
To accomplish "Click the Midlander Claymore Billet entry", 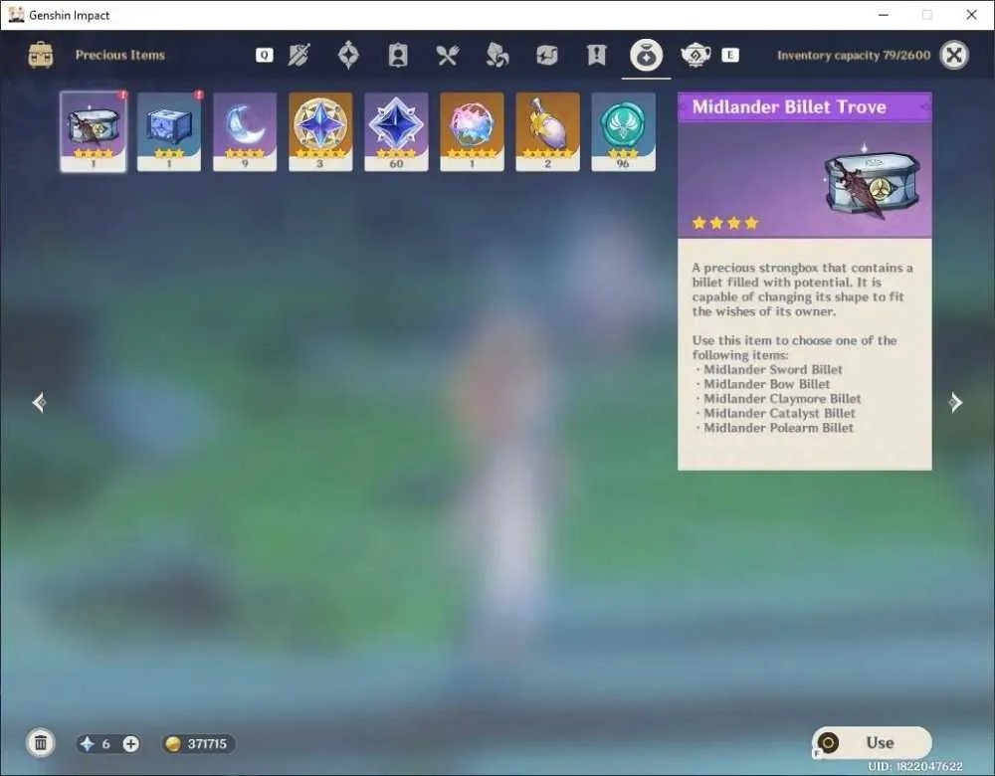I will coord(782,399).
